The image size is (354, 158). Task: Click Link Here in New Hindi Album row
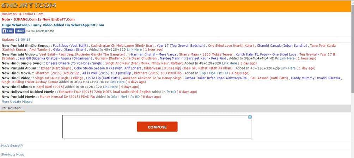click(110, 87)
